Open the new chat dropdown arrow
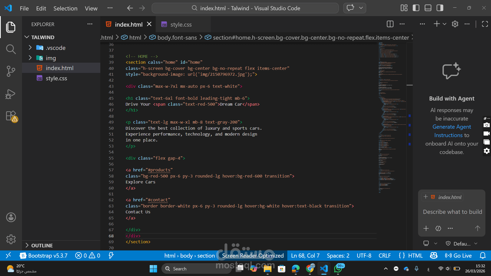The image size is (491, 276). pos(444,24)
